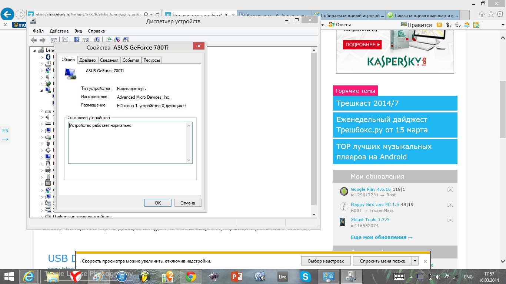The height and width of the screenshot is (284, 506).
Task: Expand the Bluetooth node in the device tree
Action: tap(42, 57)
